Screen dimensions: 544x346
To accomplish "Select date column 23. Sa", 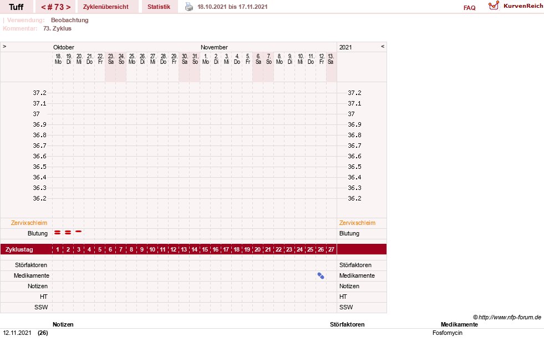I will (x=111, y=59).
